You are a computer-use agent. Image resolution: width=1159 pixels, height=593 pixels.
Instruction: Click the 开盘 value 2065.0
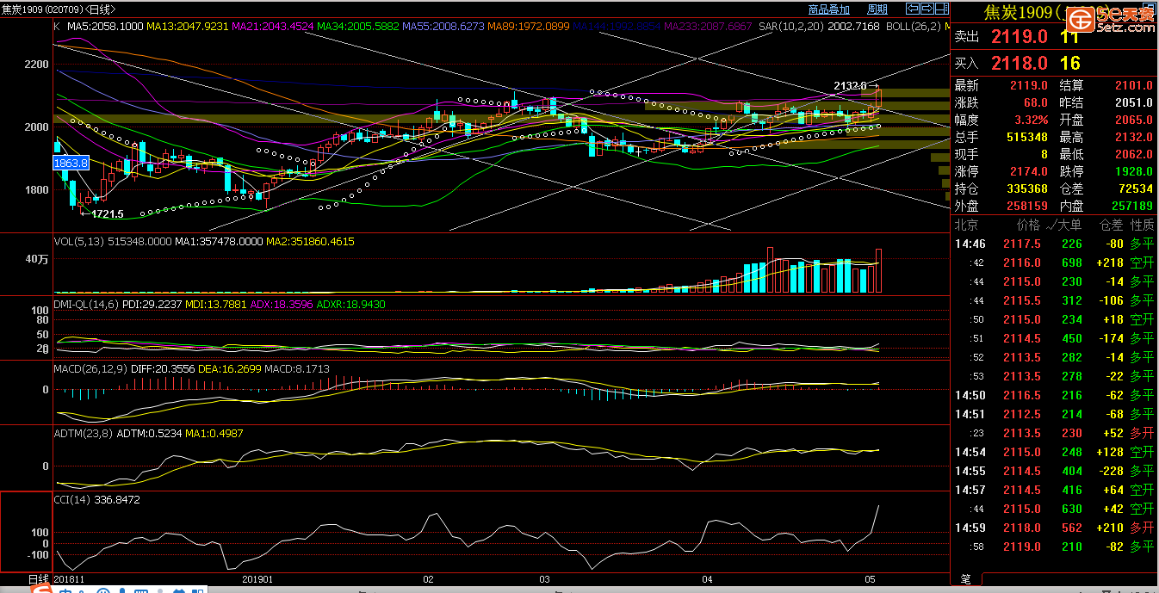[x=1133, y=120]
